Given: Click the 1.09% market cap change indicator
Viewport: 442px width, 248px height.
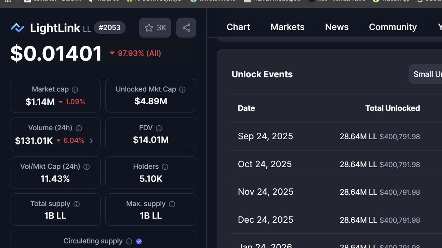Looking at the screenshot, I should click(x=72, y=102).
